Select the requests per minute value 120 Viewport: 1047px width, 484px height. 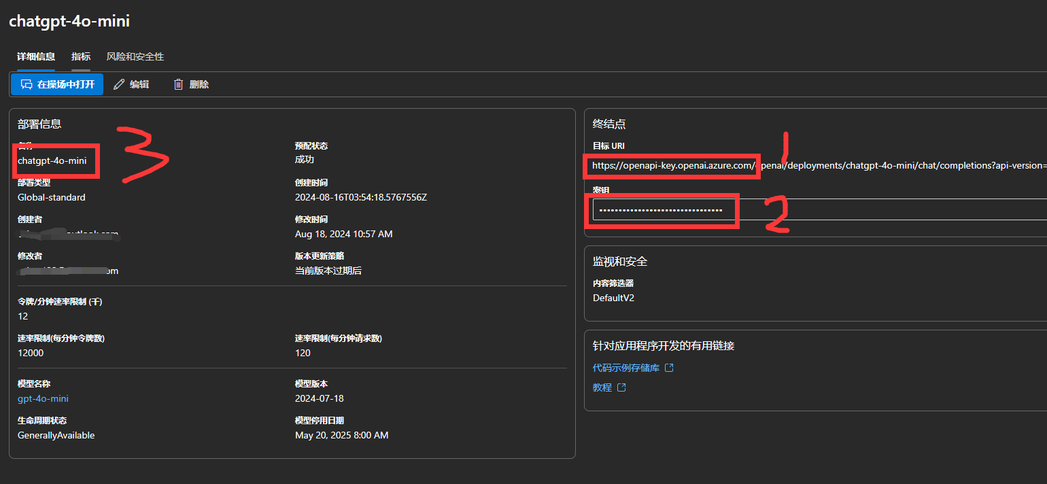pyautogui.click(x=303, y=353)
